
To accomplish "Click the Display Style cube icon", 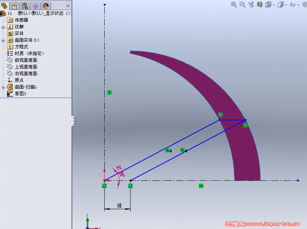I will click(x=281, y=4).
